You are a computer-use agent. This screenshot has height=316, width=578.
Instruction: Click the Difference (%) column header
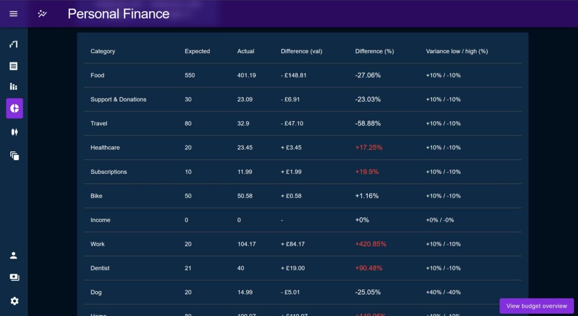coord(374,51)
